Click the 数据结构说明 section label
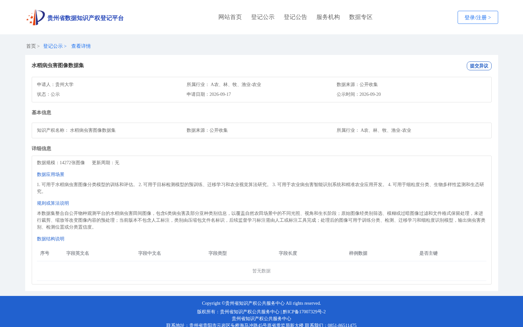The image size is (523, 327). (51, 239)
